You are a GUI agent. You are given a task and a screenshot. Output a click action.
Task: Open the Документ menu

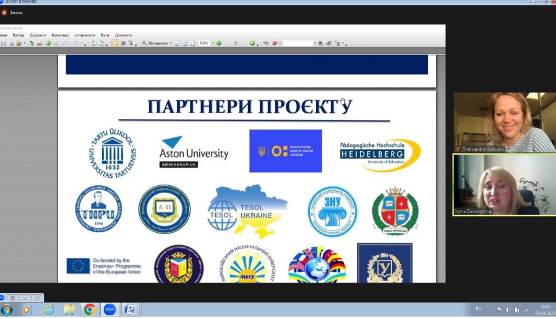coord(38,35)
